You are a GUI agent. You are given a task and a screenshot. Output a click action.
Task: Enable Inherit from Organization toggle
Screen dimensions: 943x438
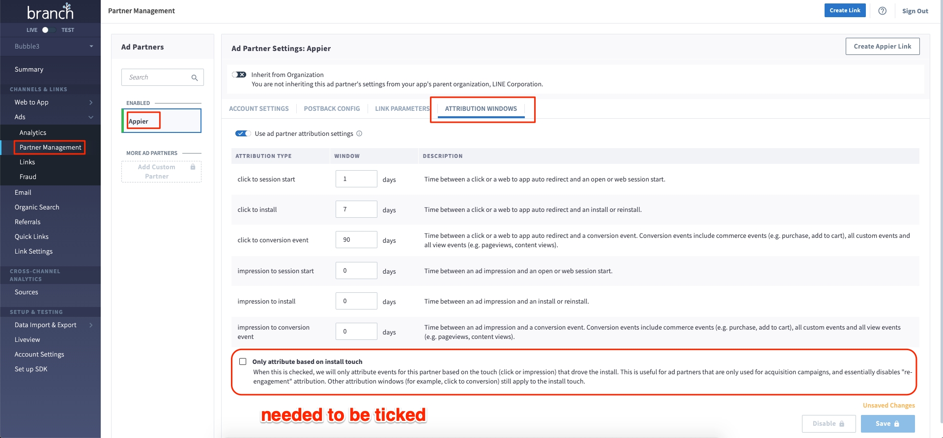[x=239, y=75]
